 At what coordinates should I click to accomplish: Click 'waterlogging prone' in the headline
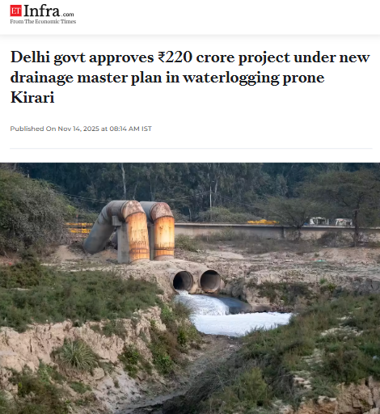254,78
